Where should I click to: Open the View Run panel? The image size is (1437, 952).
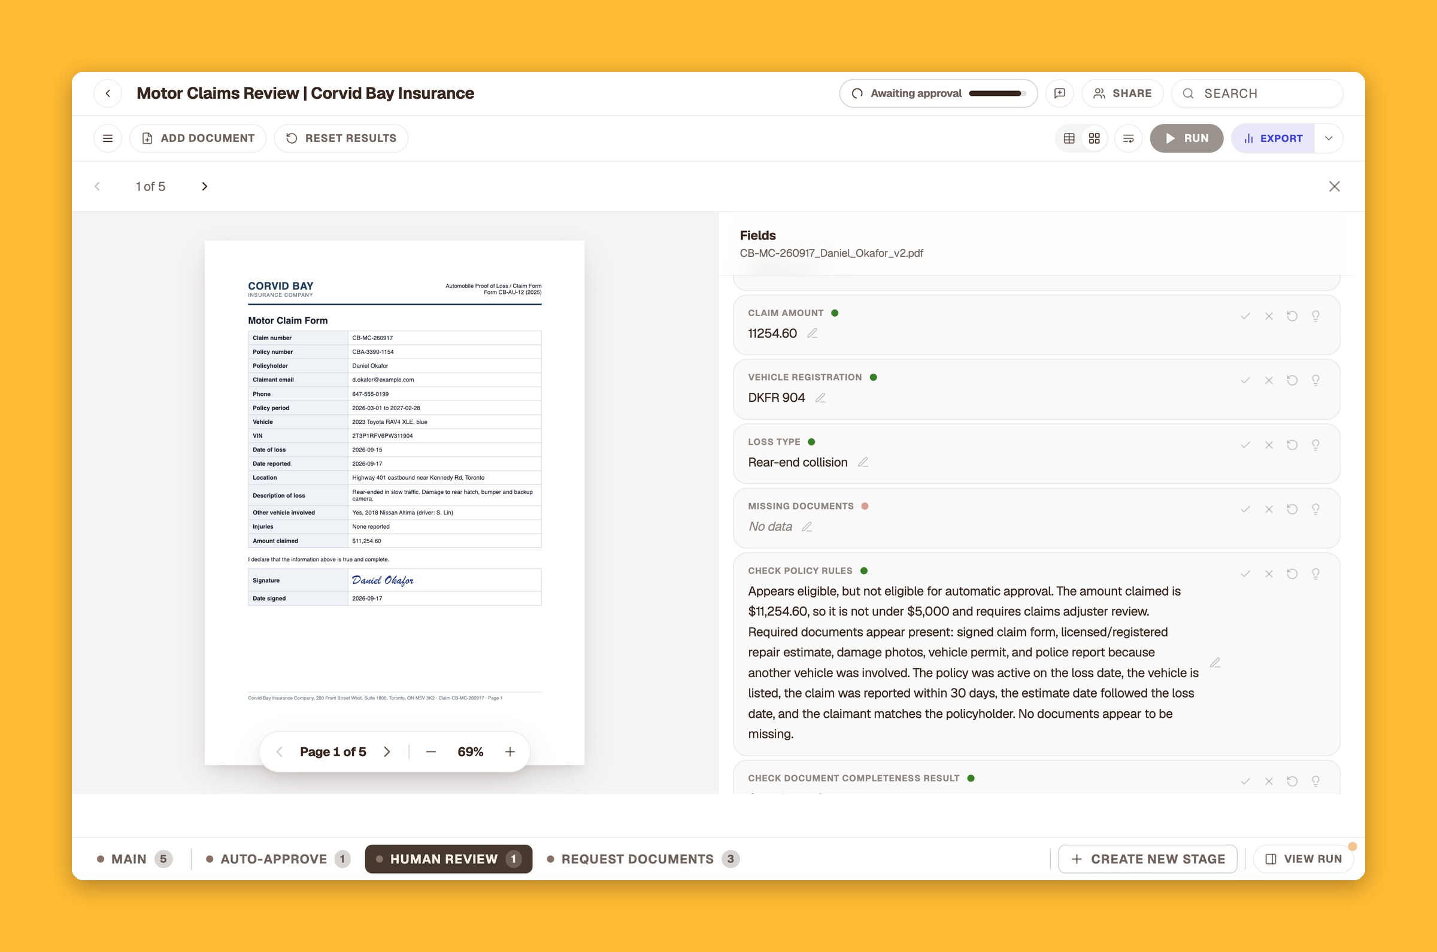tap(1303, 859)
